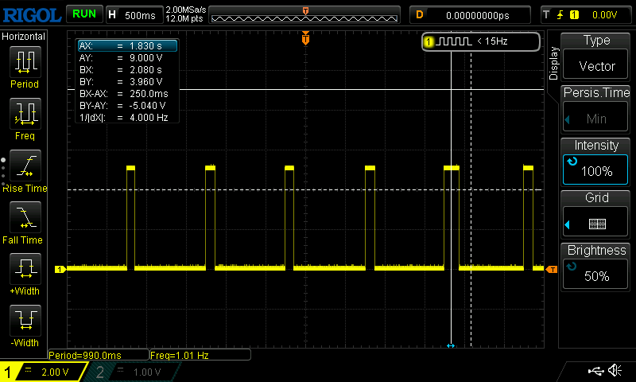Click the Freq=1.01 Hz measurement result
This screenshot has width=636, height=382.
pos(200,355)
